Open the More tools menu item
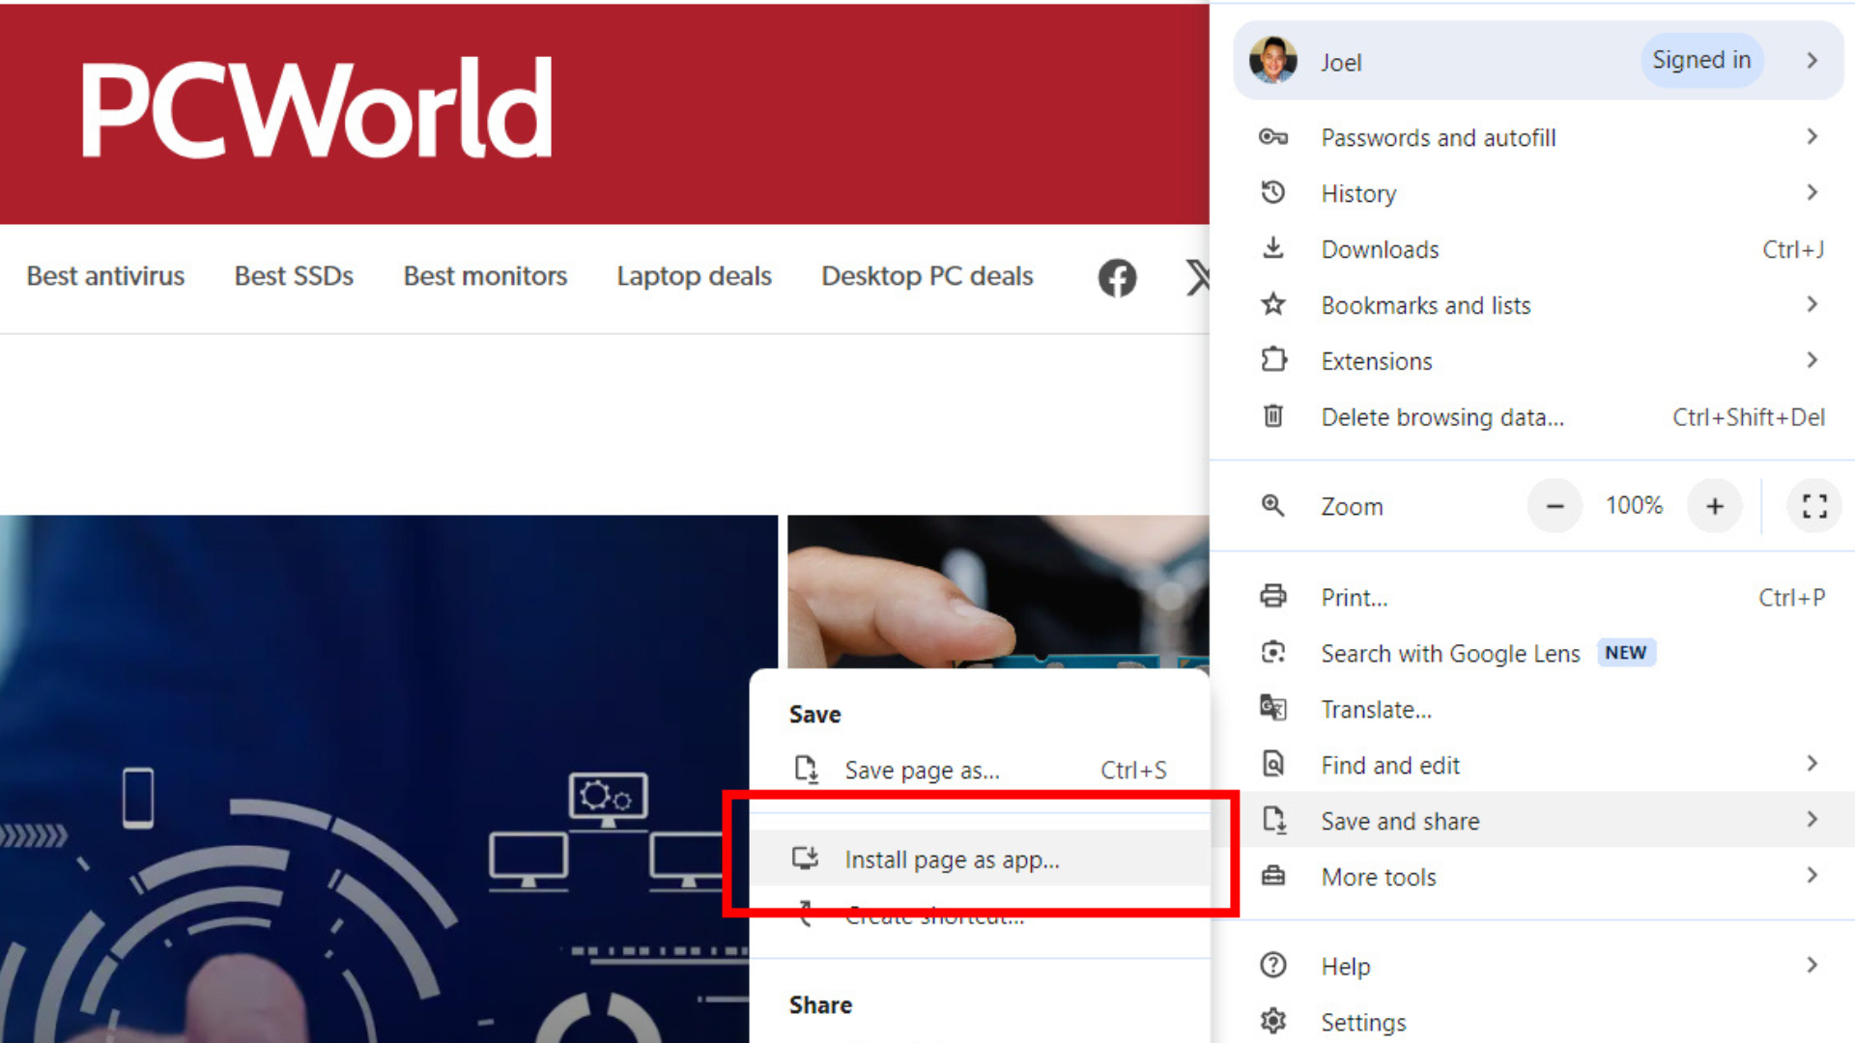The image size is (1855, 1043). pyautogui.click(x=1379, y=877)
